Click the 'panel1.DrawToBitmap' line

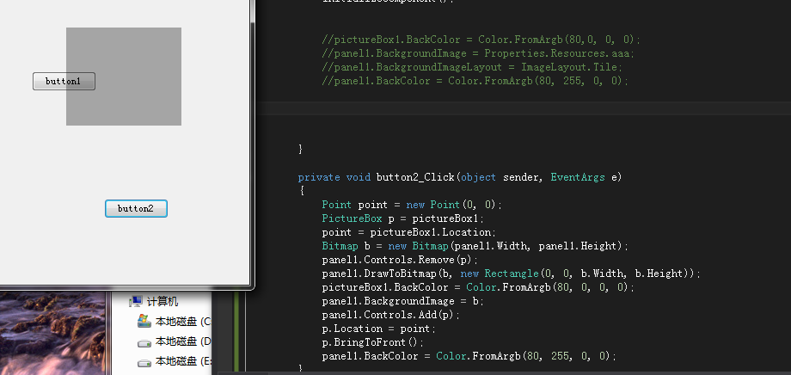[512, 274]
